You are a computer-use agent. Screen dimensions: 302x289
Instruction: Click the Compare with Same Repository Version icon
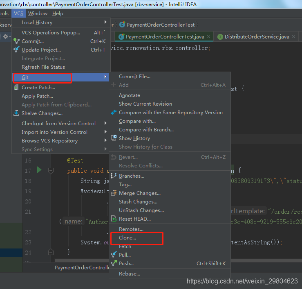pos(114,112)
